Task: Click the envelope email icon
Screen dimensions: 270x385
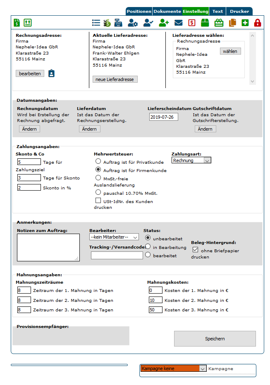Action: 179,23
